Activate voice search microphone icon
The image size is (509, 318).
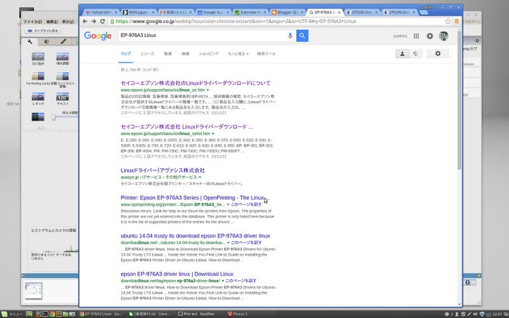[290, 36]
